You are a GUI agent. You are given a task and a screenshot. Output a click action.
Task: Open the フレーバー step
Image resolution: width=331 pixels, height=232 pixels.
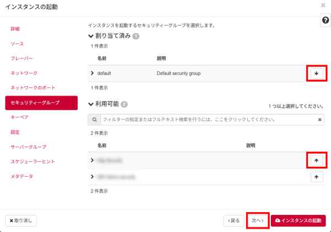tap(22, 58)
